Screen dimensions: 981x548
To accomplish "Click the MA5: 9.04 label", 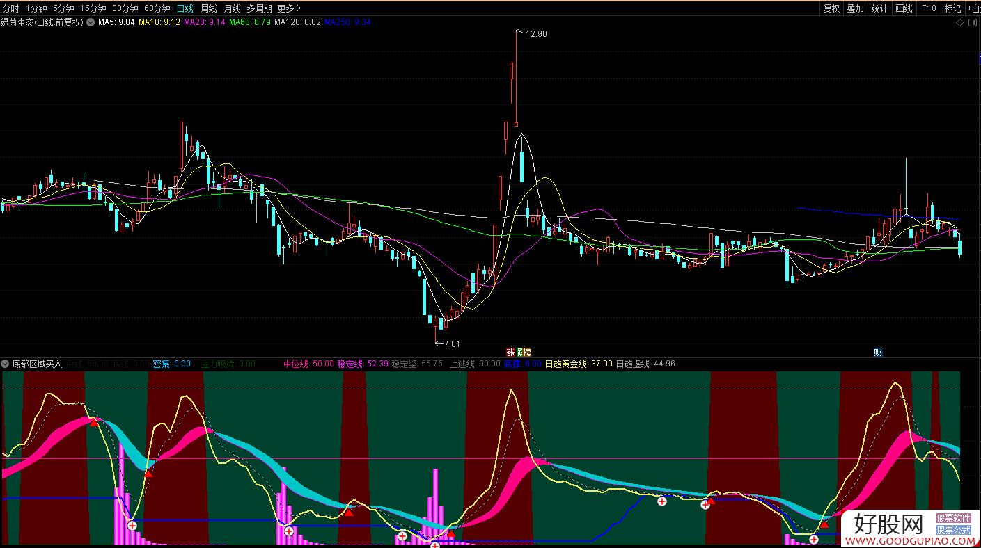I will coord(116,22).
